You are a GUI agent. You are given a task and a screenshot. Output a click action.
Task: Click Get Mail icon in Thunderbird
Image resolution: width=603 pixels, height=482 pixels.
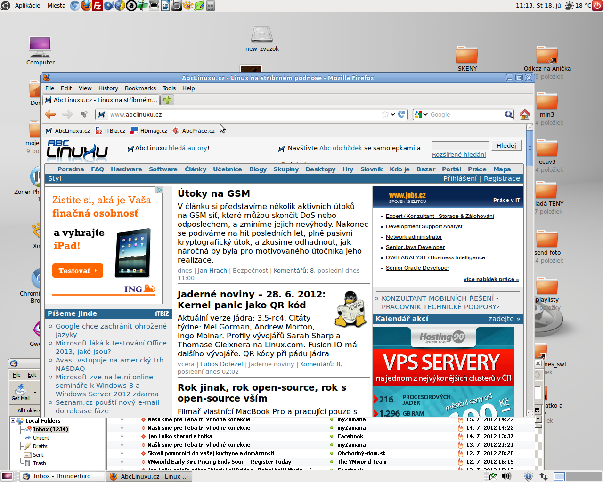(20, 392)
